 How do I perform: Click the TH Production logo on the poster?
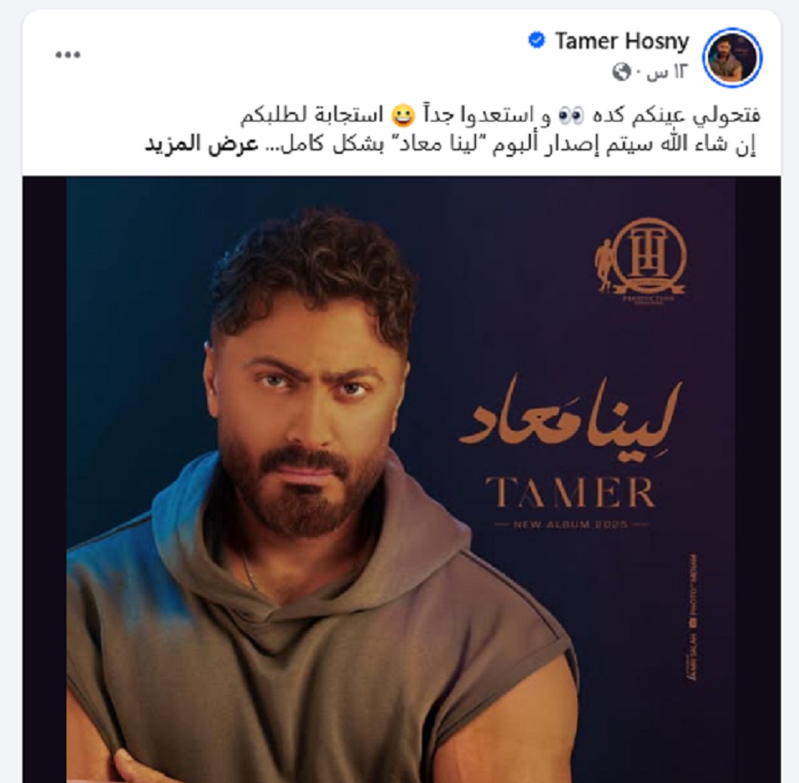coord(640,260)
